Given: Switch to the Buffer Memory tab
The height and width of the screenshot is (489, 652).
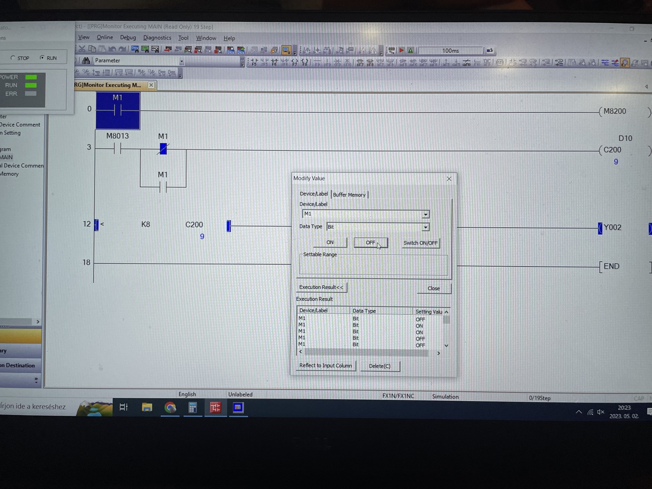Looking at the screenshot, I should [x=349, y=195].
